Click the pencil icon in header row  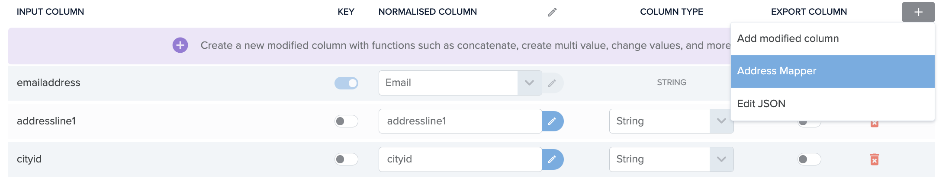552,12
